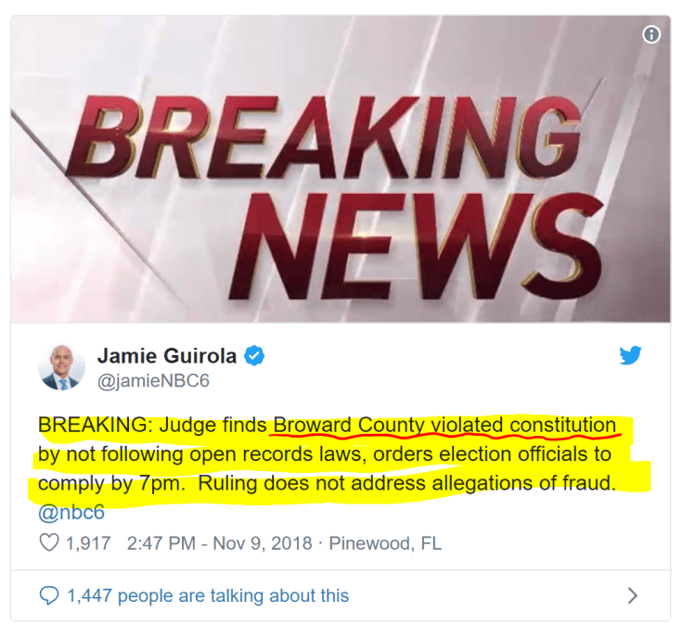Click the speech bubble reply icon
This screenshot has height=625, width=682.
[x=49, y=595]
